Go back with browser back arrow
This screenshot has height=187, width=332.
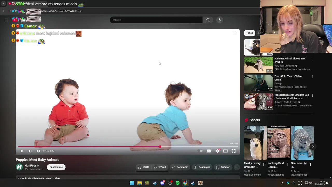coord(4,11)
